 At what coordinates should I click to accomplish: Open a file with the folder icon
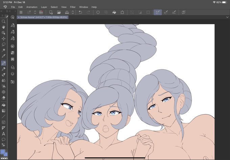click(59, 12)
